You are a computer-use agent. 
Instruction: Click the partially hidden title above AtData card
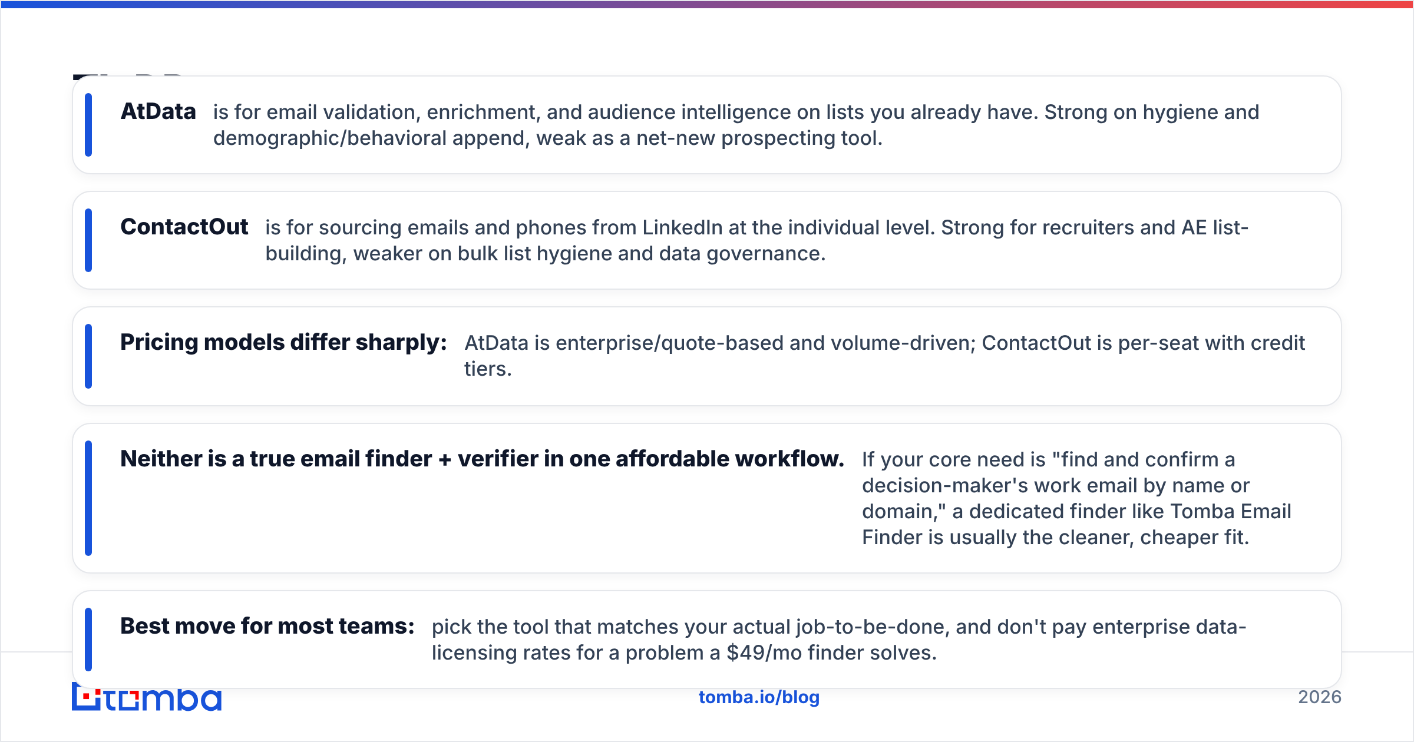click(127, 77)
